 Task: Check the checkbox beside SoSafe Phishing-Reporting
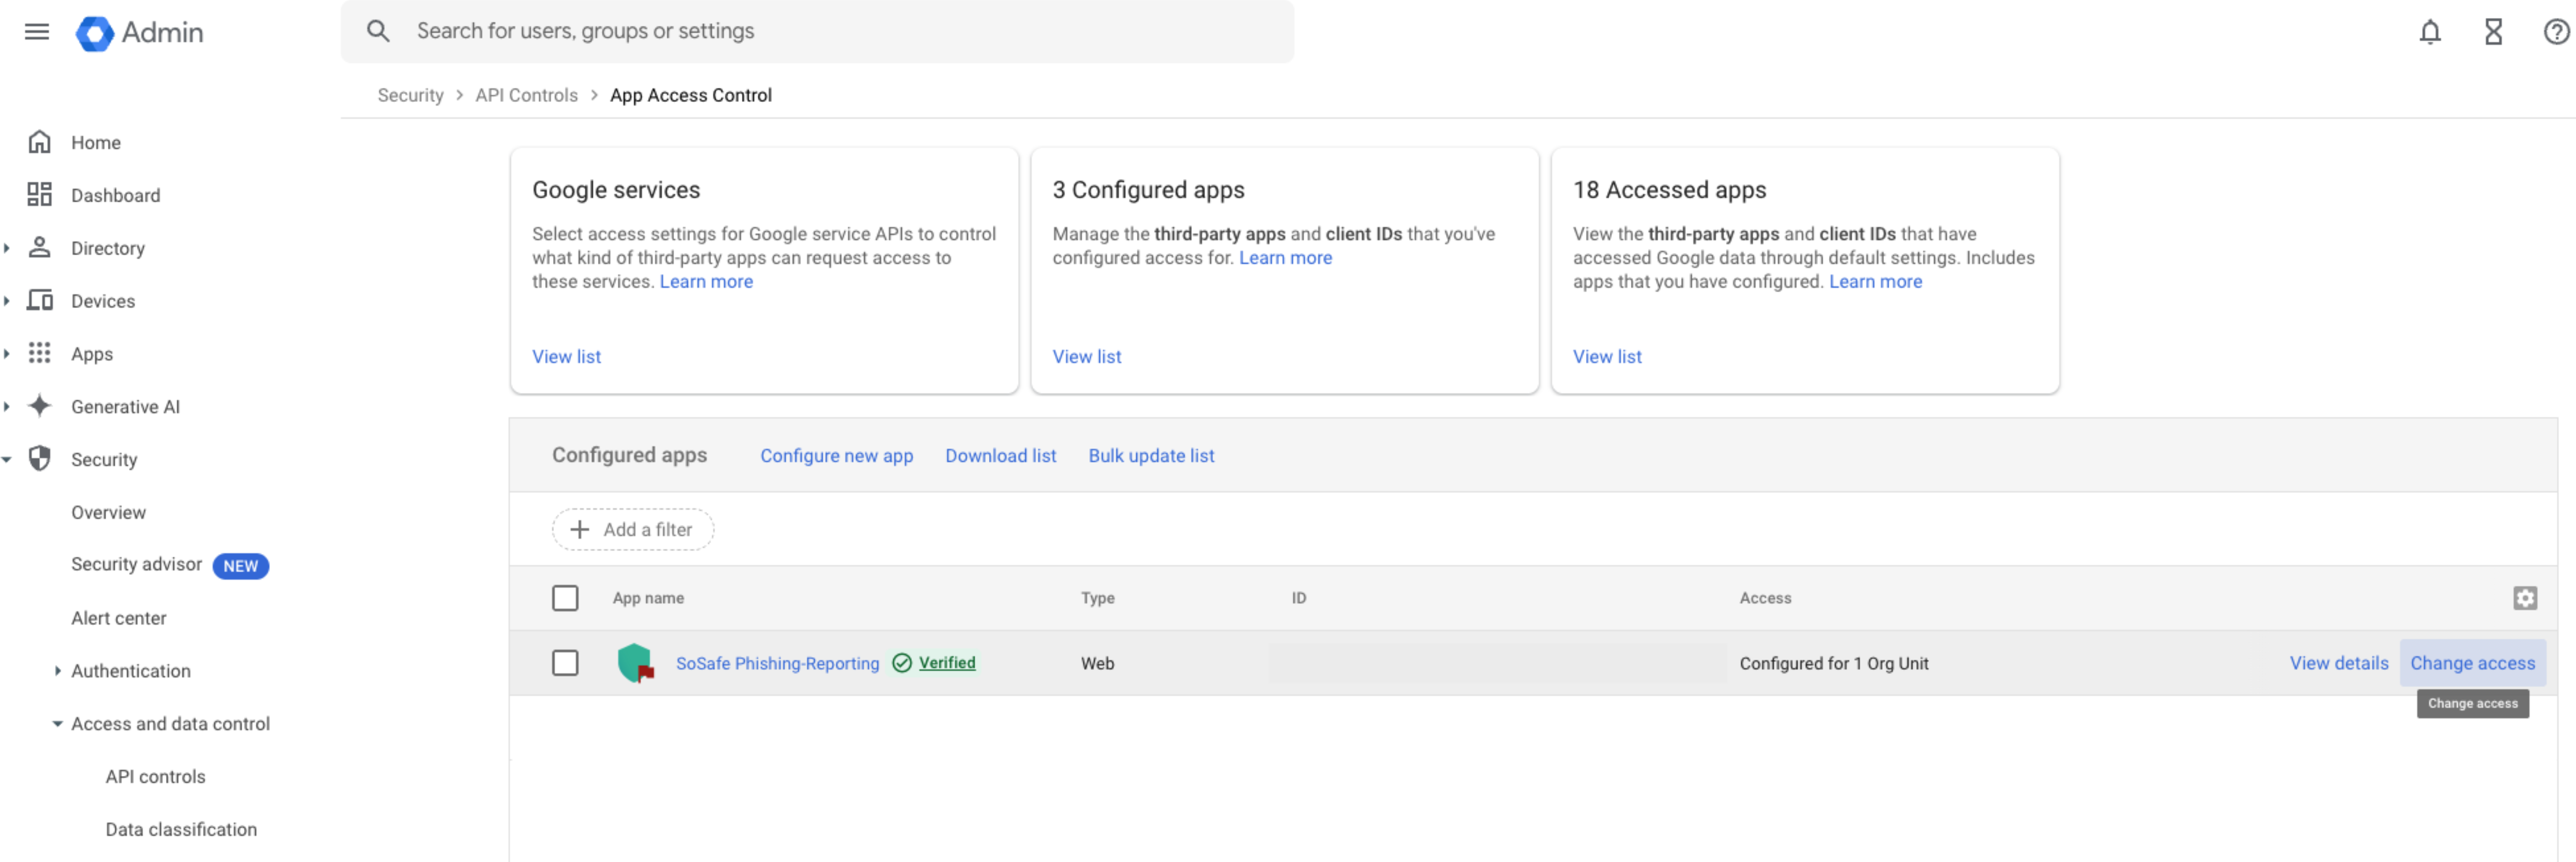pyautogui.click(x=566, y=662)
